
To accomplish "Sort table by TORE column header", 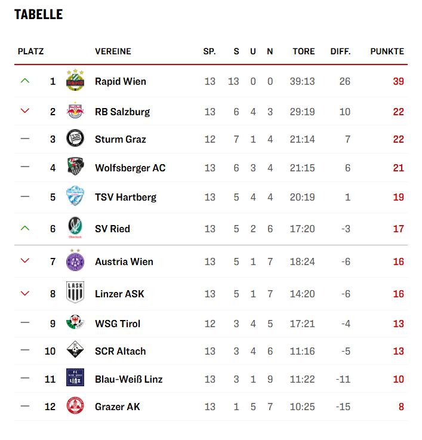I will click(303, 51).
